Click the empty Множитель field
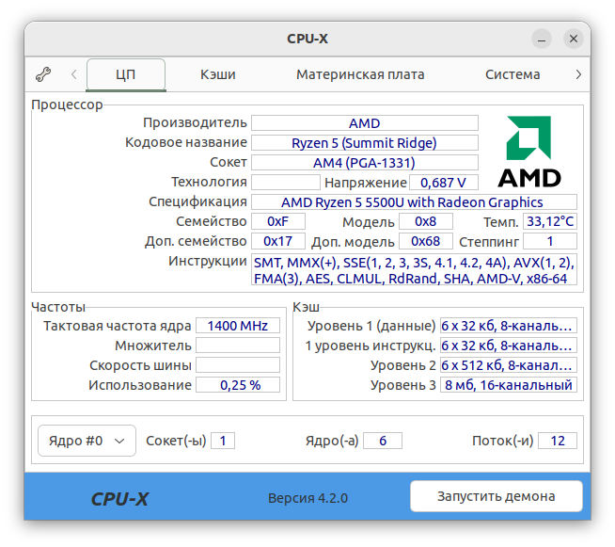 coord(238,346)
